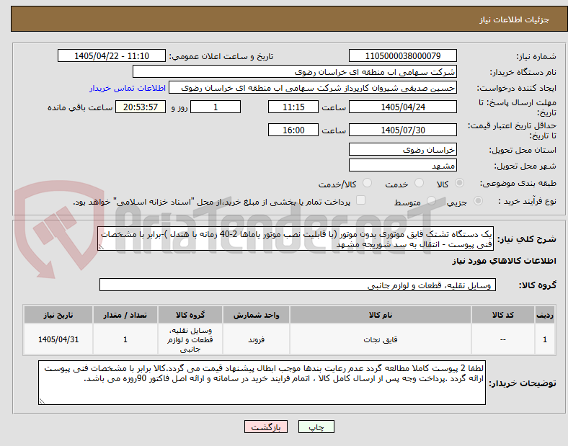The height and width of the screenshot is (446, 568).
Task: Select the کالا radio button
Action: click(x=459, y=183)
